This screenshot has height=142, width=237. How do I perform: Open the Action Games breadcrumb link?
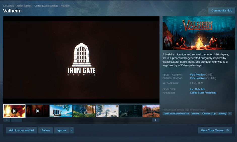[24, 6]
